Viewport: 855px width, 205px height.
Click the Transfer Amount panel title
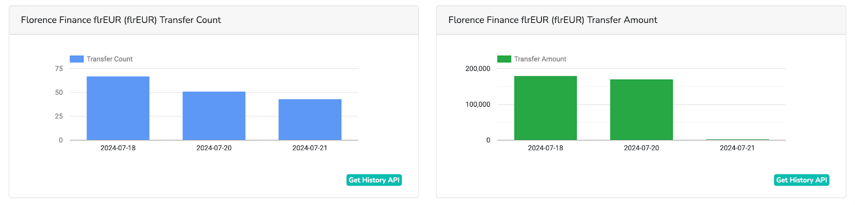[553, 20]
